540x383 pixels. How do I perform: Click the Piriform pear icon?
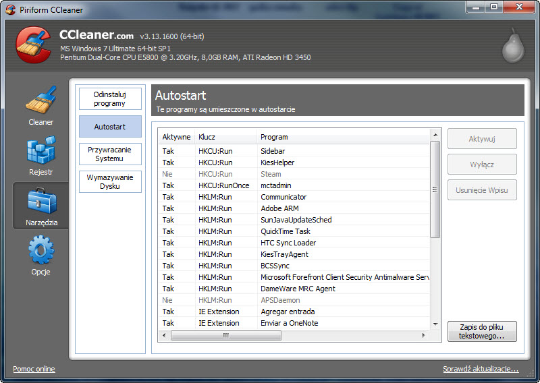512,46
